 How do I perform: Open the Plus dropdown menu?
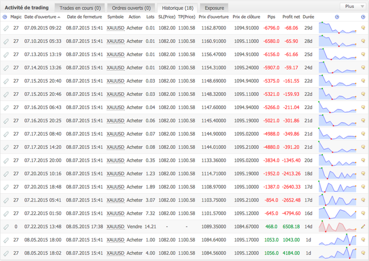tap(352, 6)
